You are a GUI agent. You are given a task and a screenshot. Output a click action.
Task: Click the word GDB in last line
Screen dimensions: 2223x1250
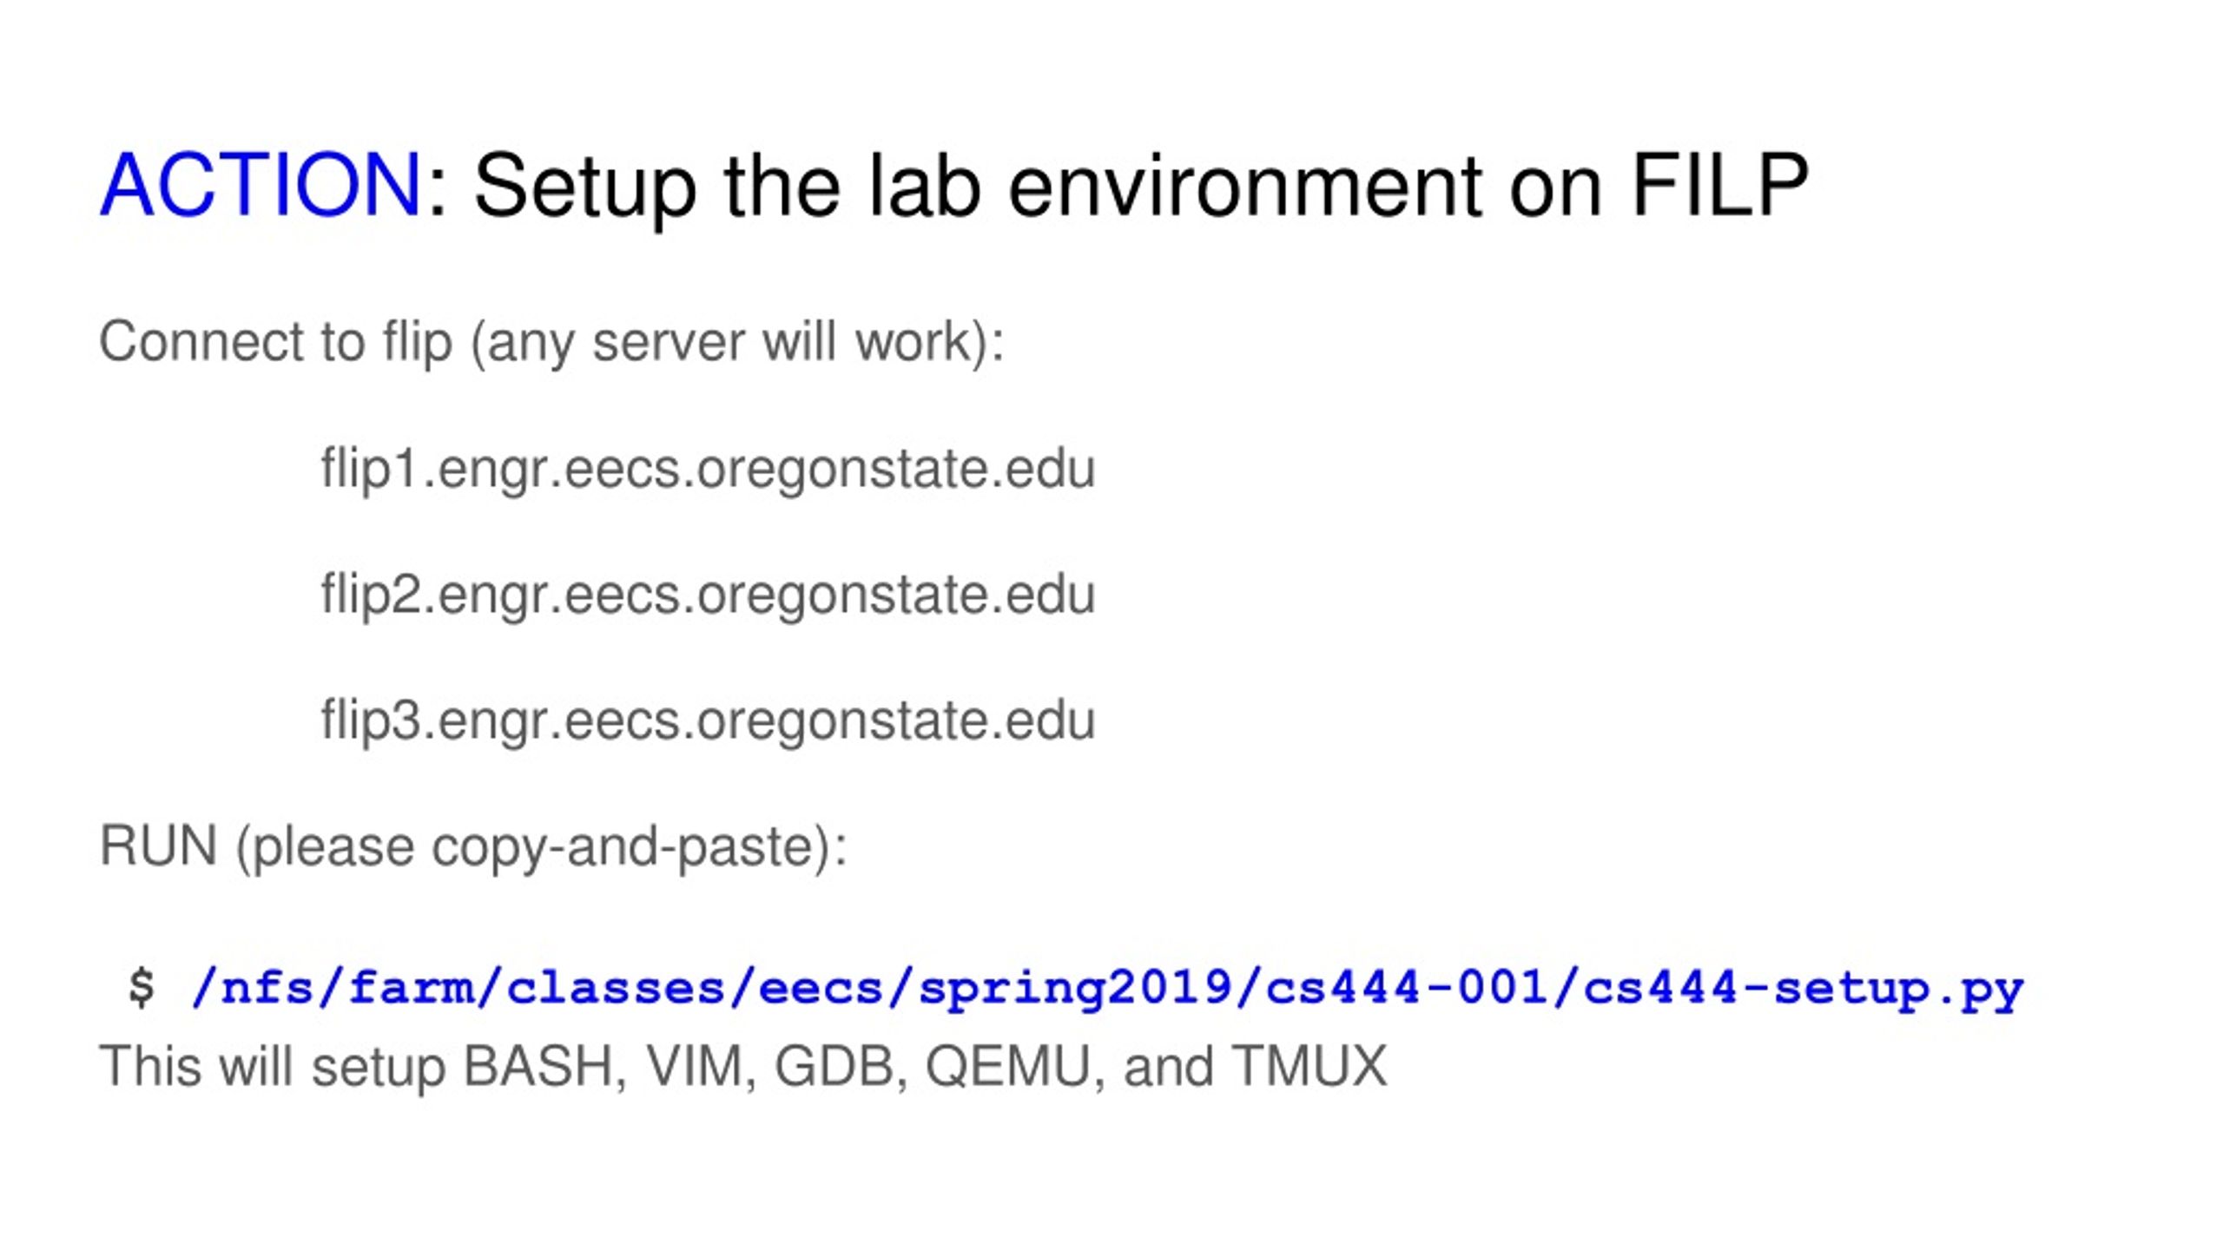pos(834,1066)
